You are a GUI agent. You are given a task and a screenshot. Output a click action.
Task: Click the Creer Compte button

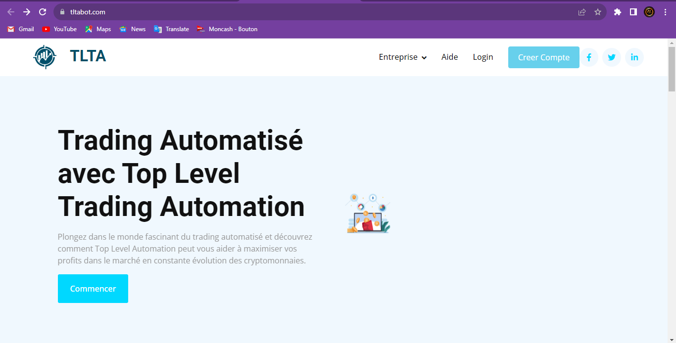tap(543, 57)
